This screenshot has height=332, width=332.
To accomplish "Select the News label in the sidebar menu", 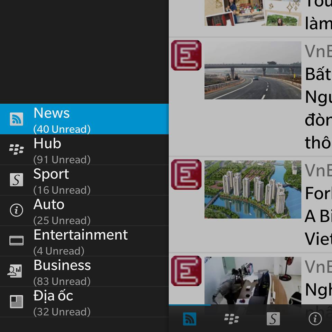I will pos(52,113).
